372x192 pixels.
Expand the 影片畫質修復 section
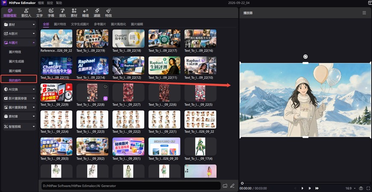click(x=20, y=98)
